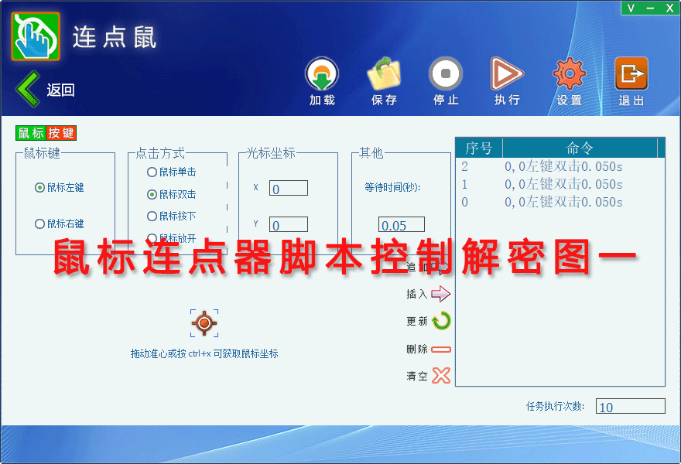Click the 删除 minus icon
This screenshot has height=464, width=681.
point(441,350)
